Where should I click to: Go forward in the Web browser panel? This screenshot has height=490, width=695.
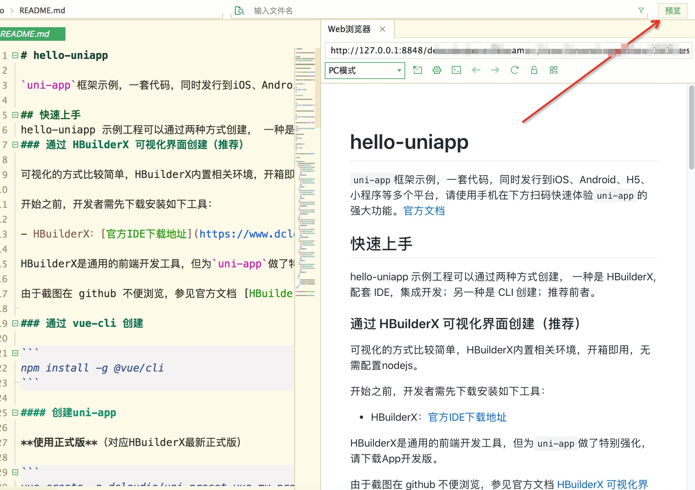[495, 70]
